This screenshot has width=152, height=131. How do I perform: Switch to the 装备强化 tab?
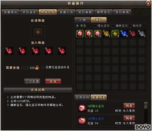pos(10,12)
